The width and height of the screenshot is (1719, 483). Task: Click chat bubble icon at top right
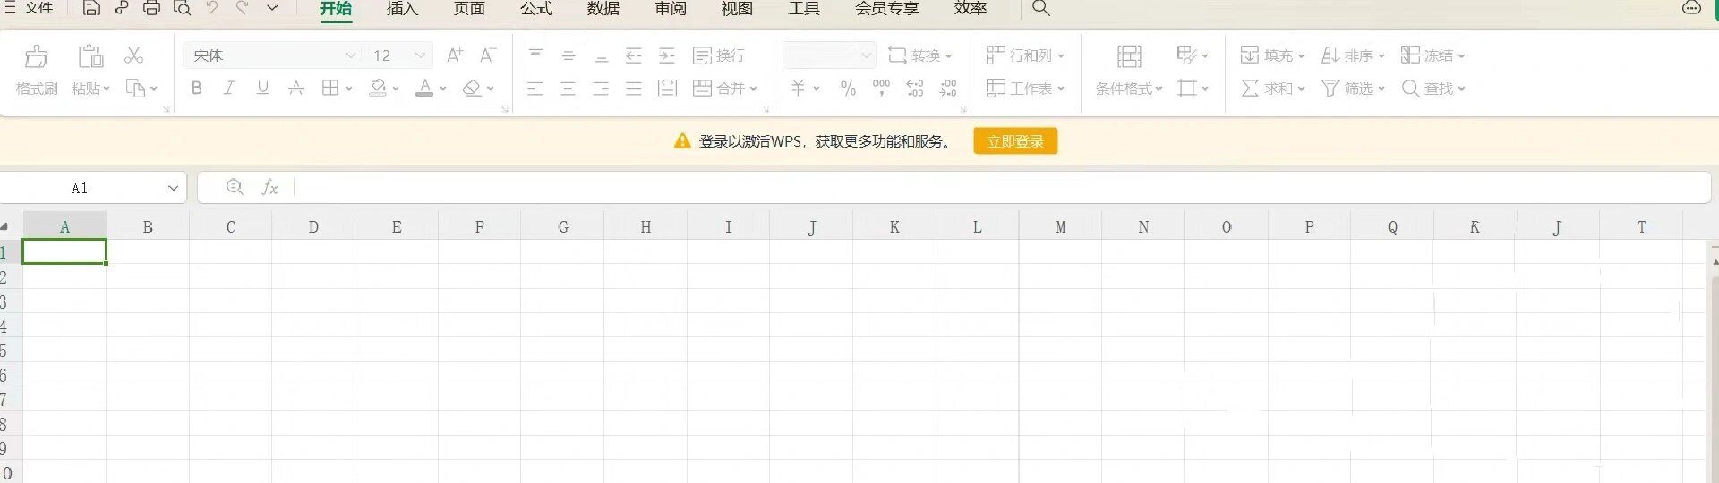pos(1691,8)
